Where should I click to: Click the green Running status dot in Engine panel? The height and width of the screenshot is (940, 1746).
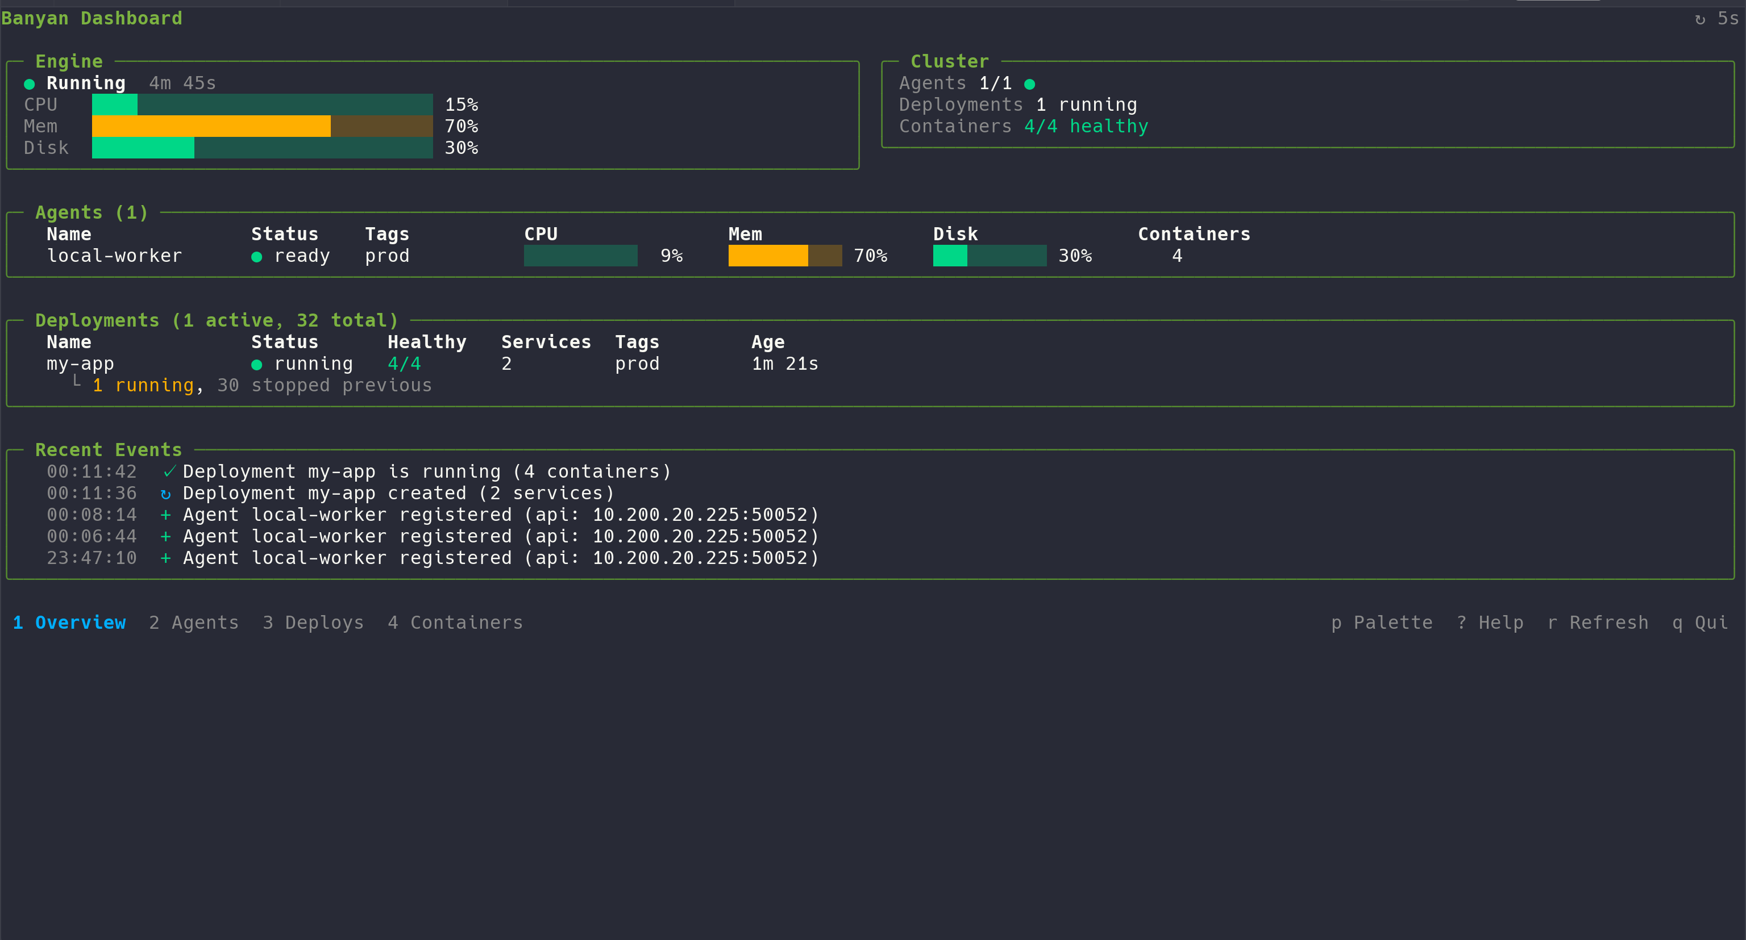tap(28, 82)
